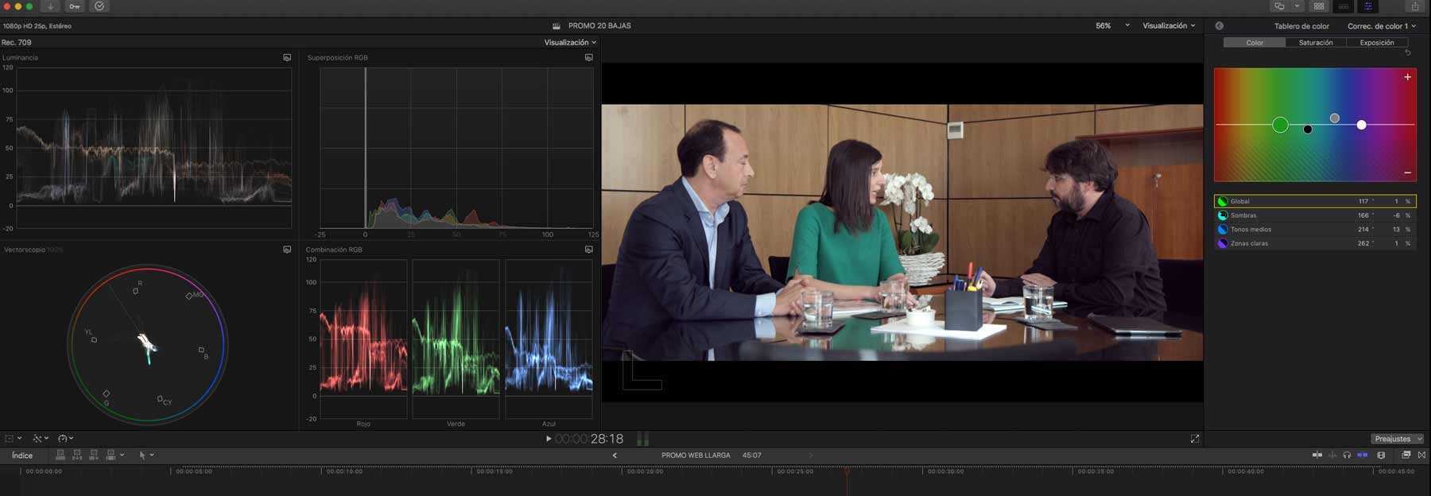Image resolution: width=1431 pixels, height=496 pixels.
Task: Select the gray midtones puck
Action: [x=1335, y=118]
